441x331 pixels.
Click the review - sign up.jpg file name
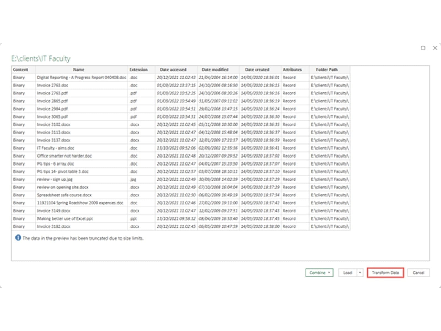tap(55, 179)
